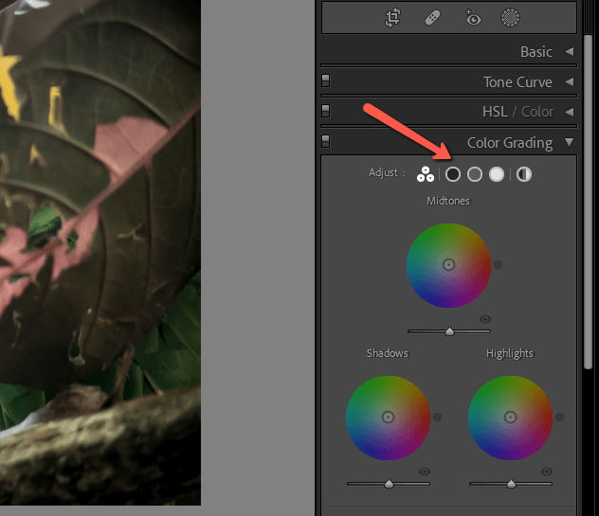Click the Midtones label
The height and width of the screenshot is (516, 599).
tap(448, 201)
